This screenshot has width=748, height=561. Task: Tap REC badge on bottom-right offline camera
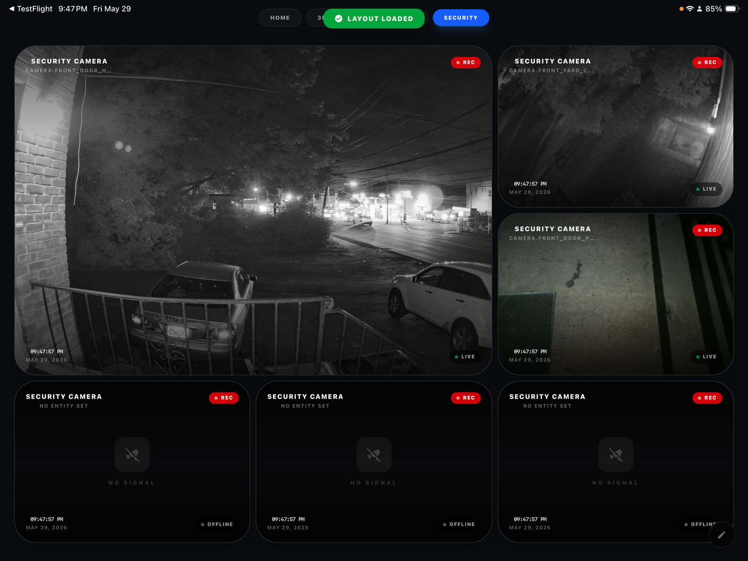pos(707,398)
